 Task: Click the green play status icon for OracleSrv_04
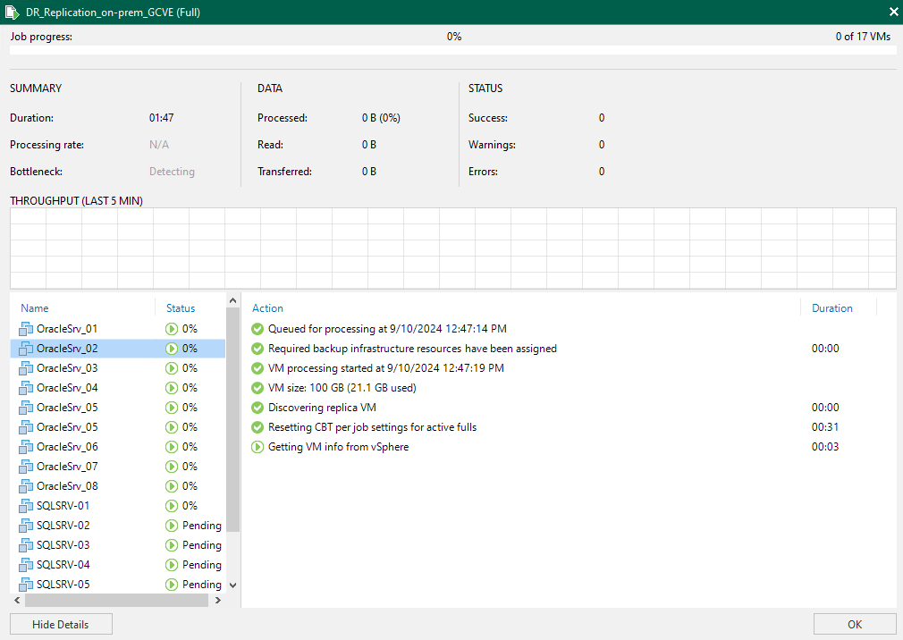coord(172,388)
